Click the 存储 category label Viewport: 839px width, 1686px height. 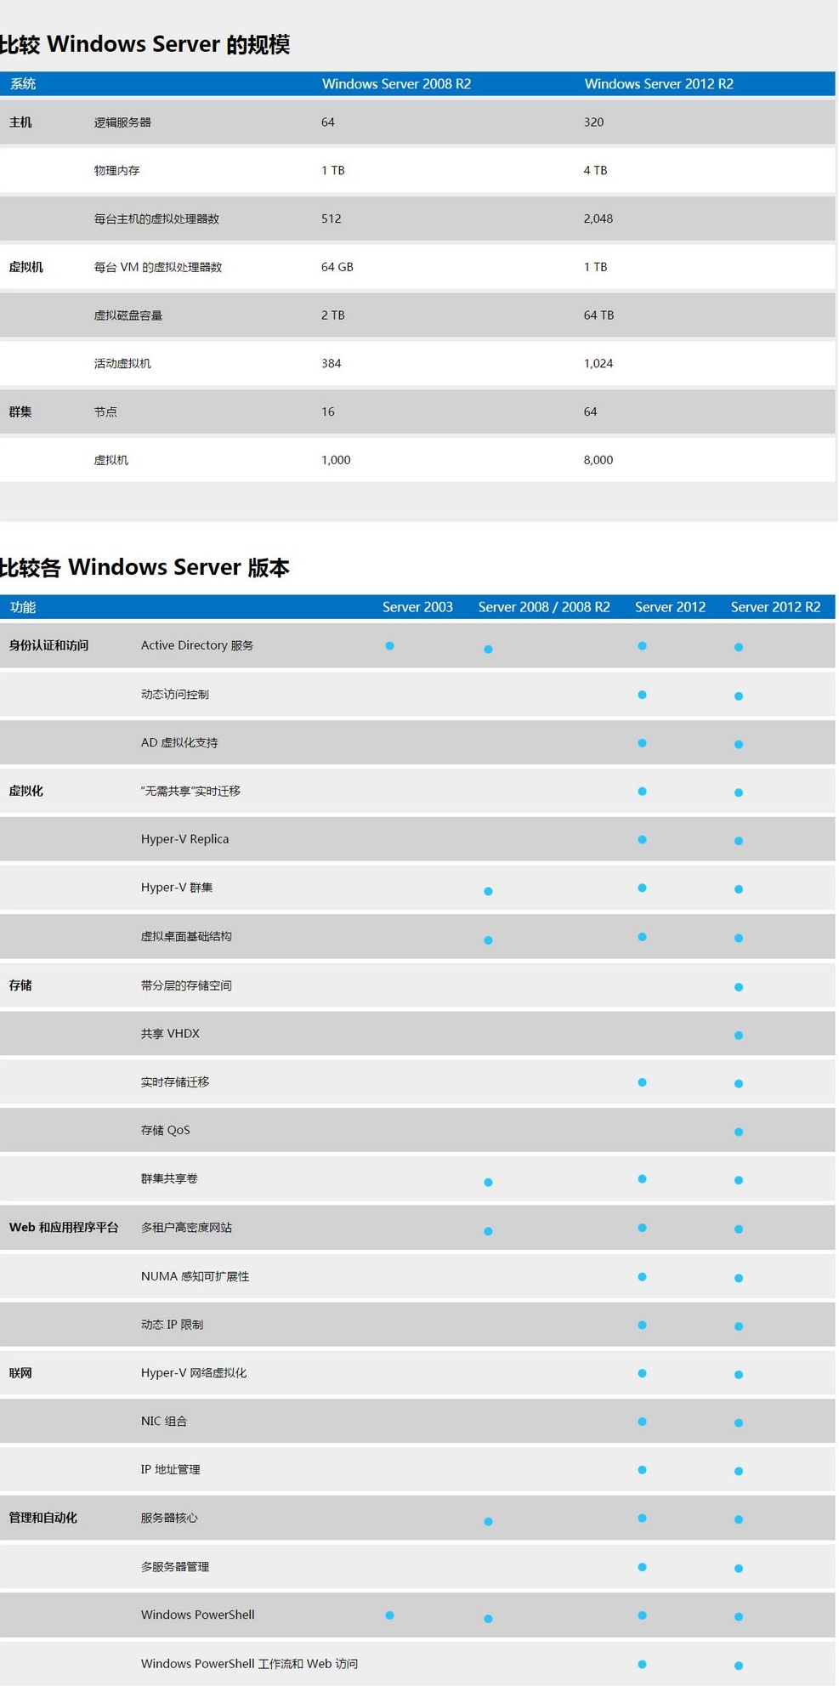point(20,985)
